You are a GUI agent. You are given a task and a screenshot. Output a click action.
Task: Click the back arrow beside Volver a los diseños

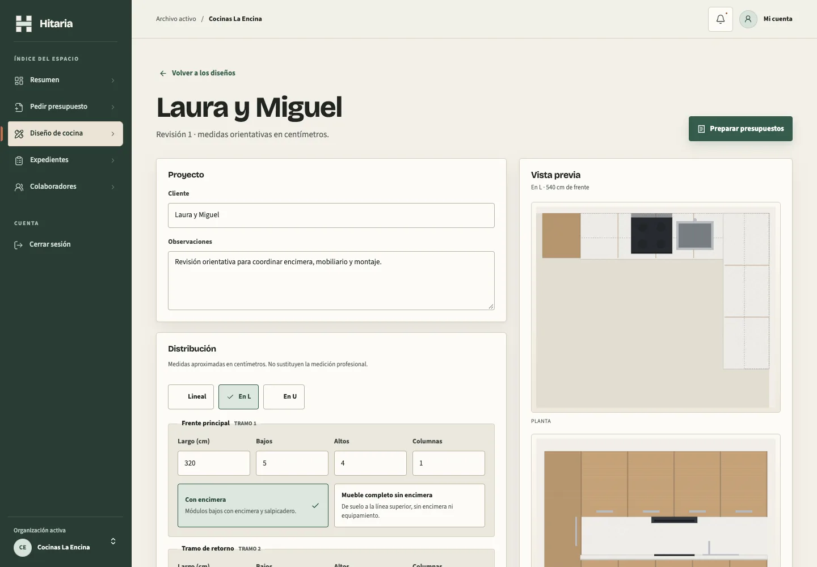[x=163, y=73]
